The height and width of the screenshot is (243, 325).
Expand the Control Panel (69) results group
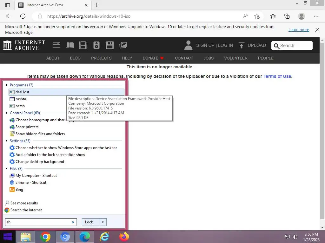point(7,113)
